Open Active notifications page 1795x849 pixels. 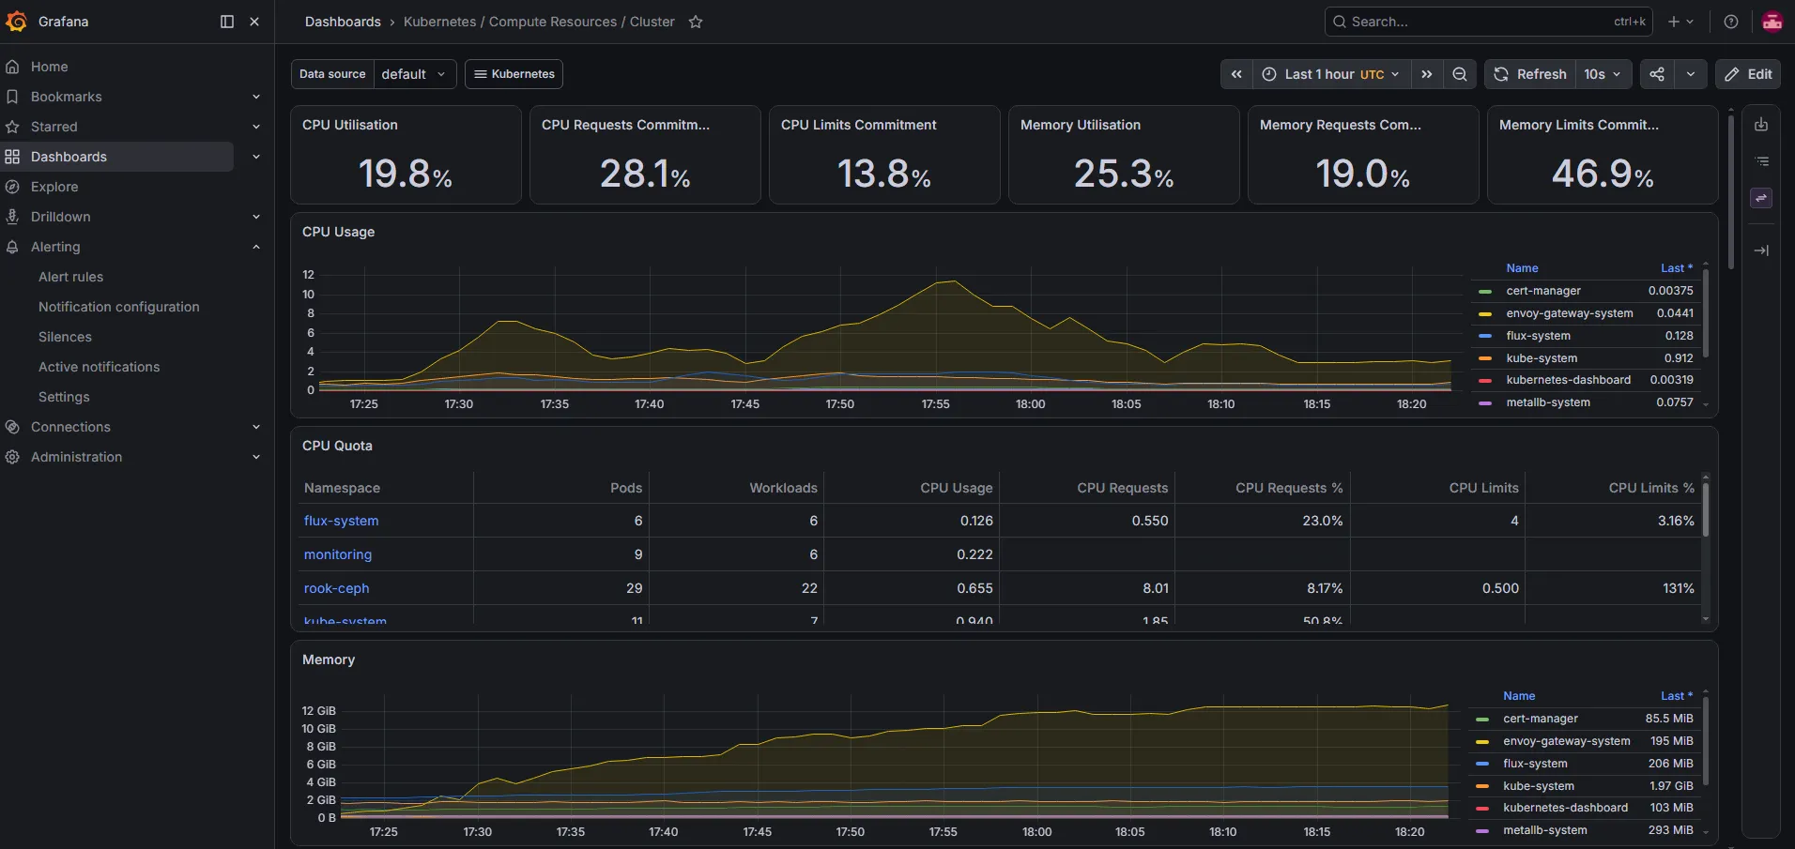[99, 367]
